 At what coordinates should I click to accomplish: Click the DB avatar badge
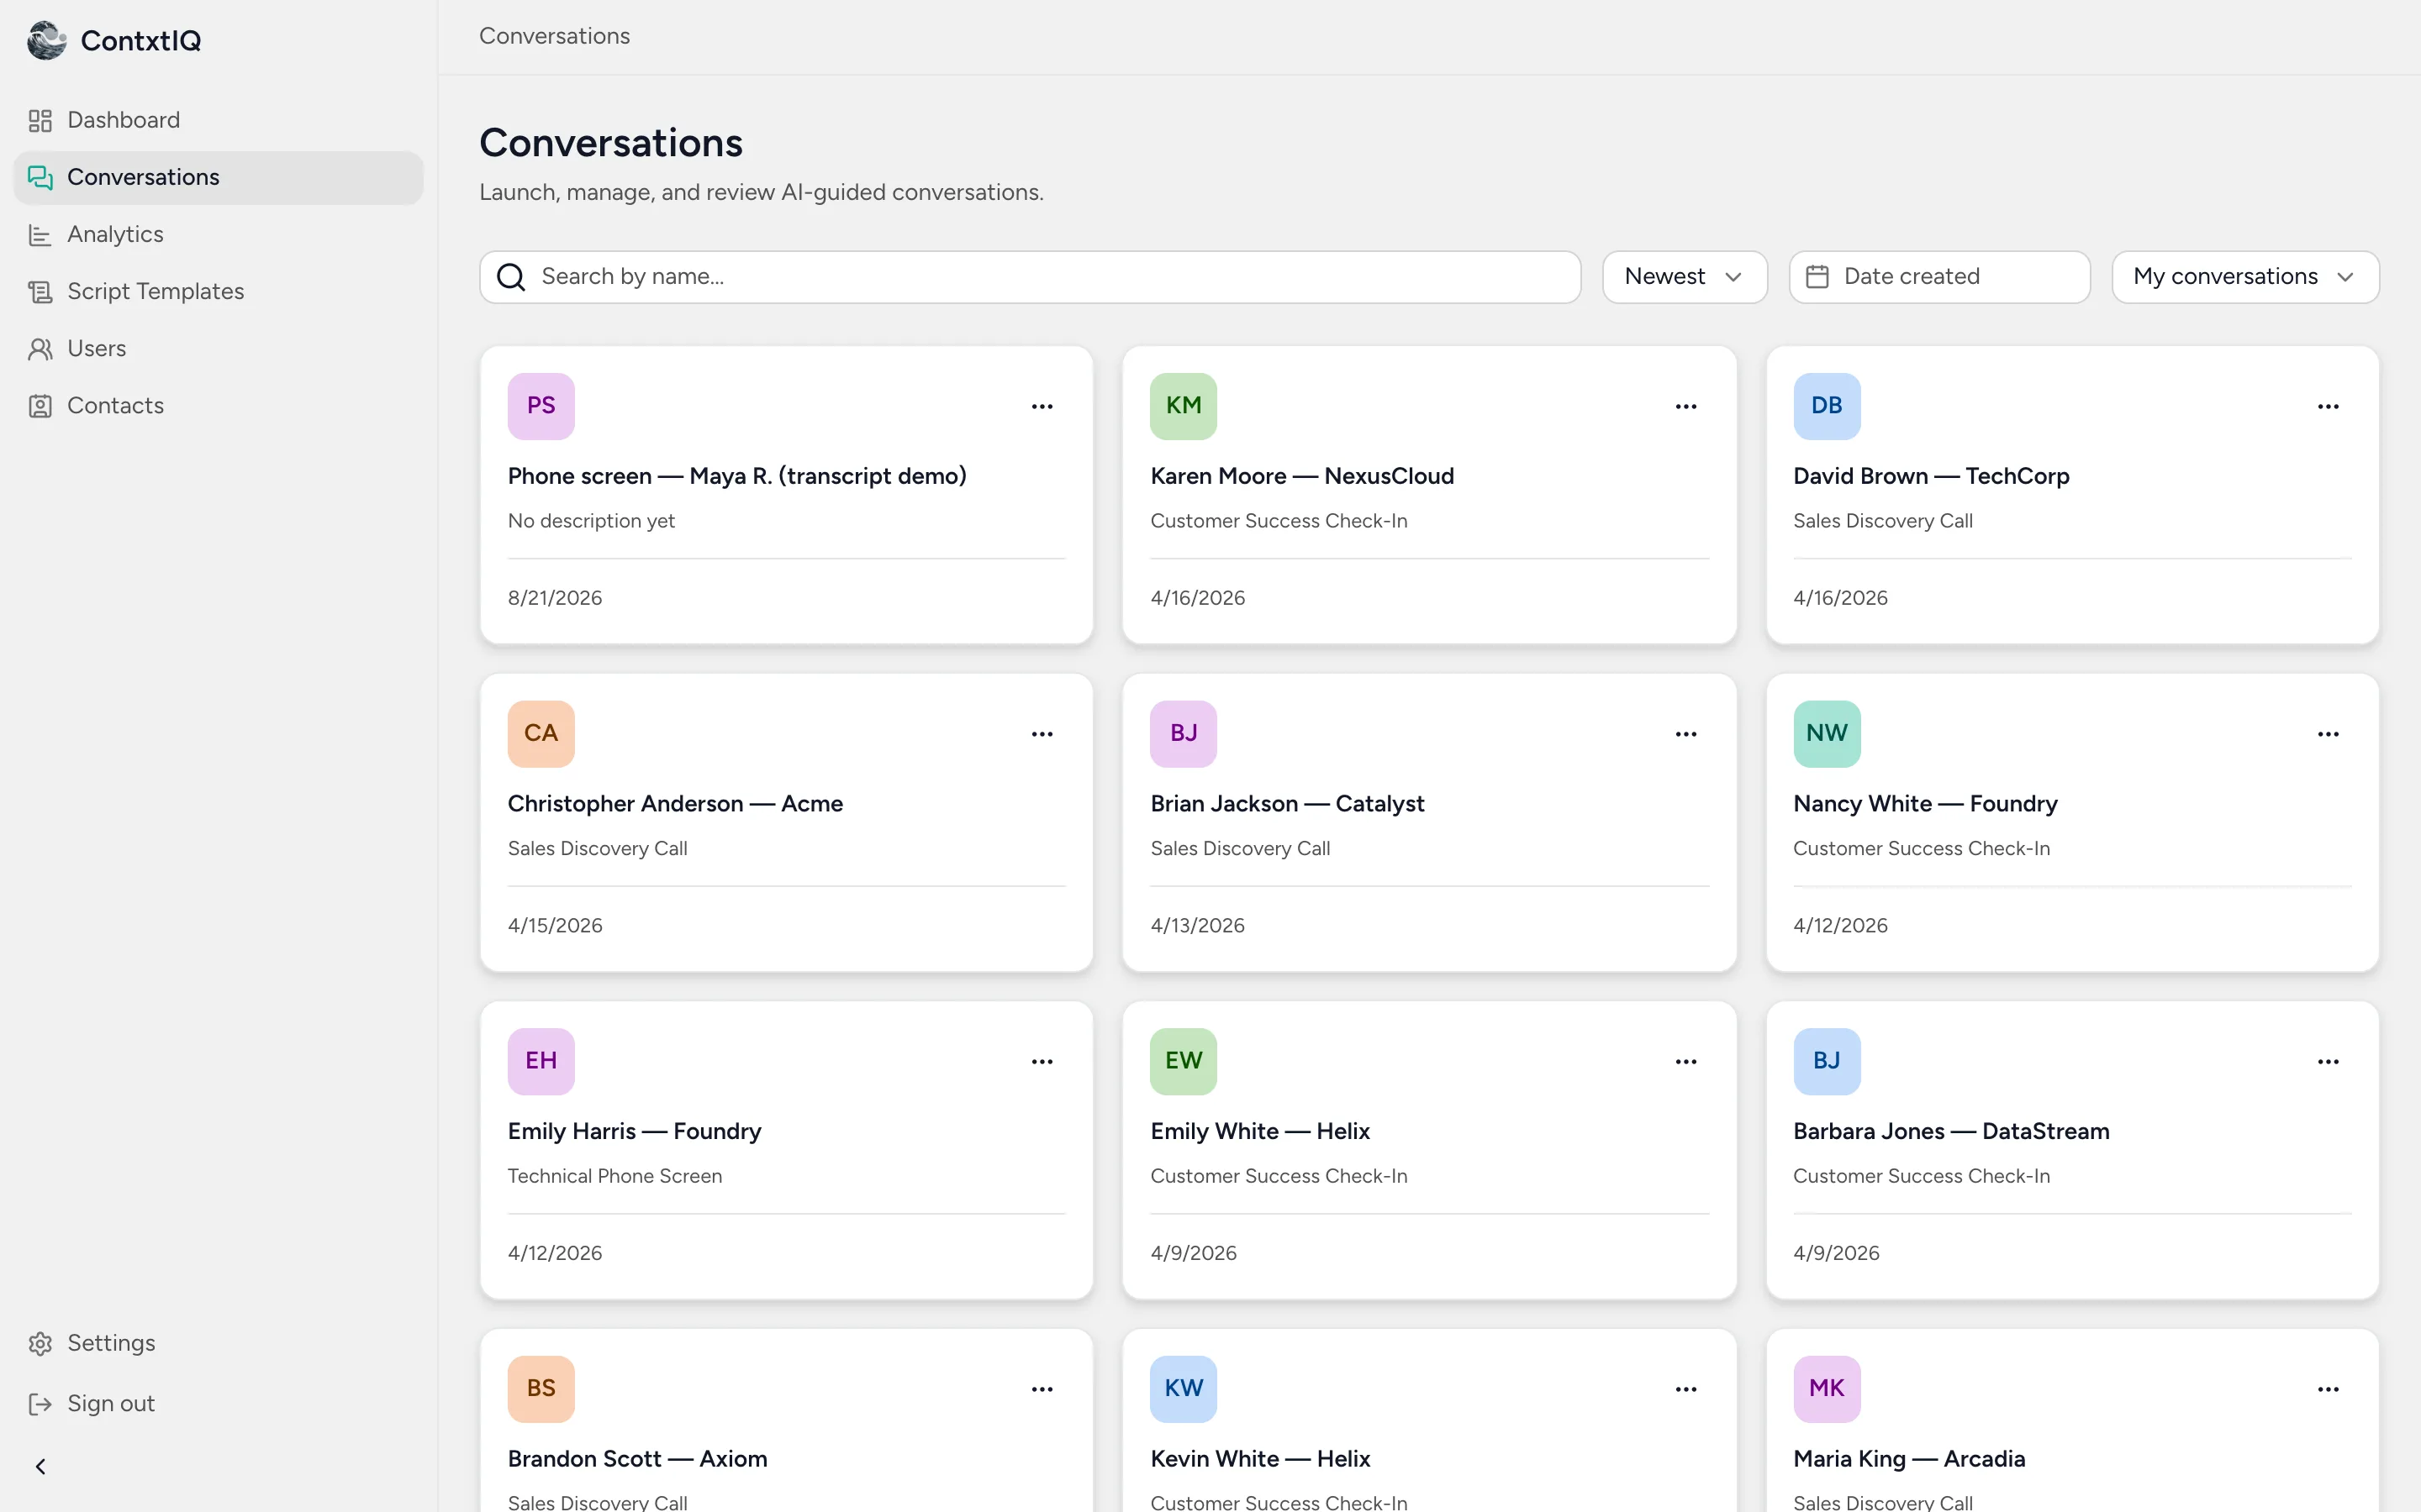1827,406
